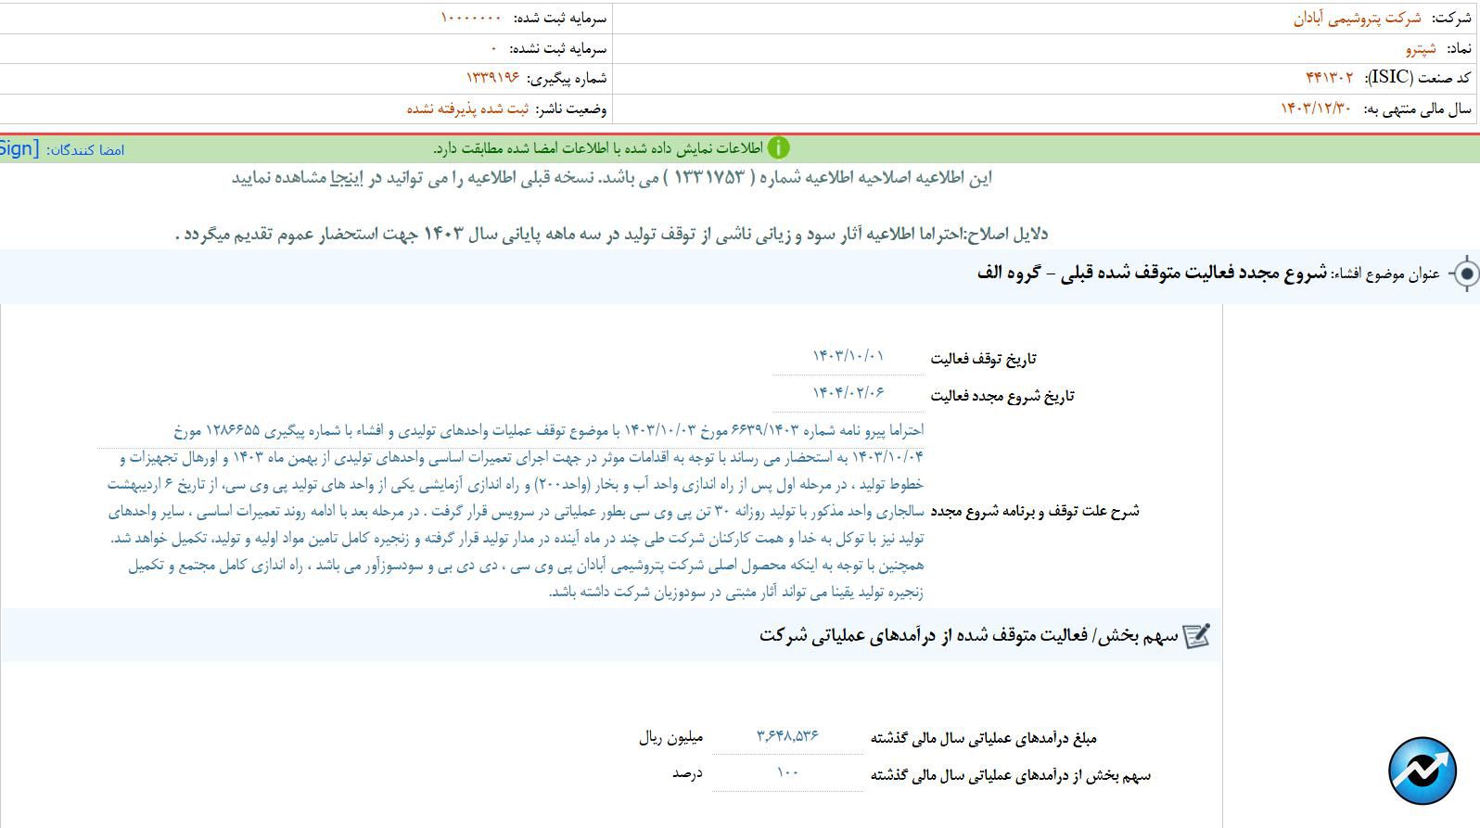The image size is (1480, 828).
Task: Click registered capital value ۱۰۰۰۰۰۰۰
Action: (471, 19)
